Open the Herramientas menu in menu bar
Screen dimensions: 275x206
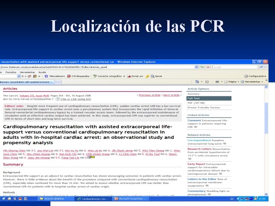[27, 72]
